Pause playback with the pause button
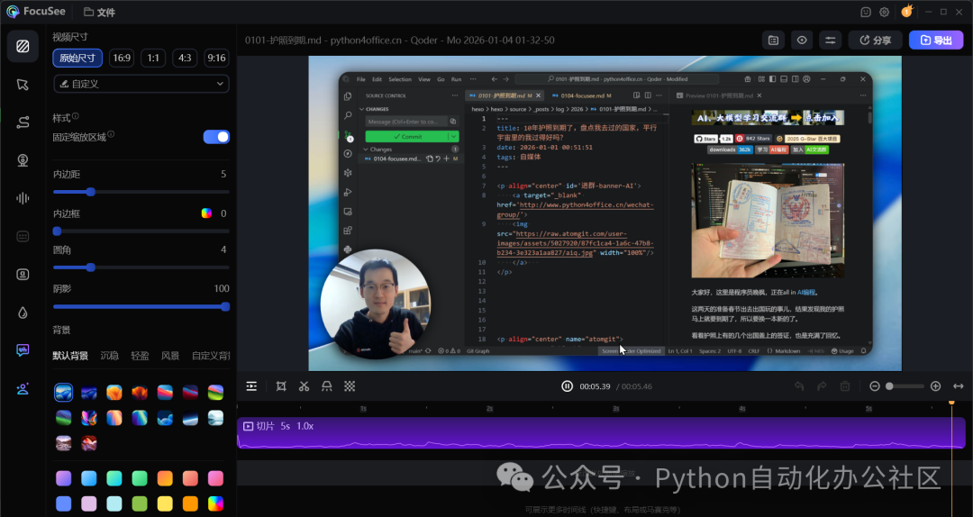The image size is (973, 517). coord(568,386)
